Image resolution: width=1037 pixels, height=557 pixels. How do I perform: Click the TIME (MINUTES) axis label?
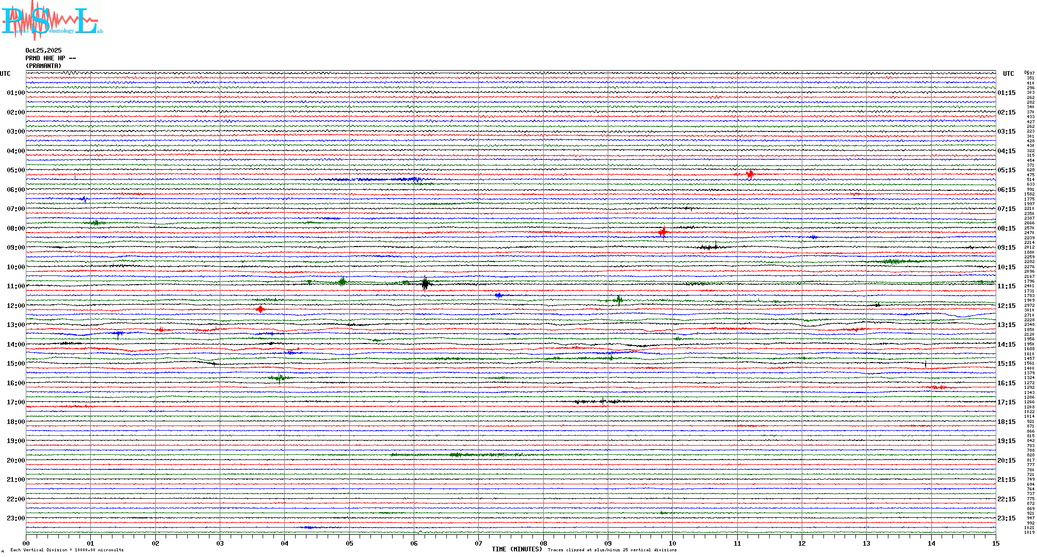(516, 549)
